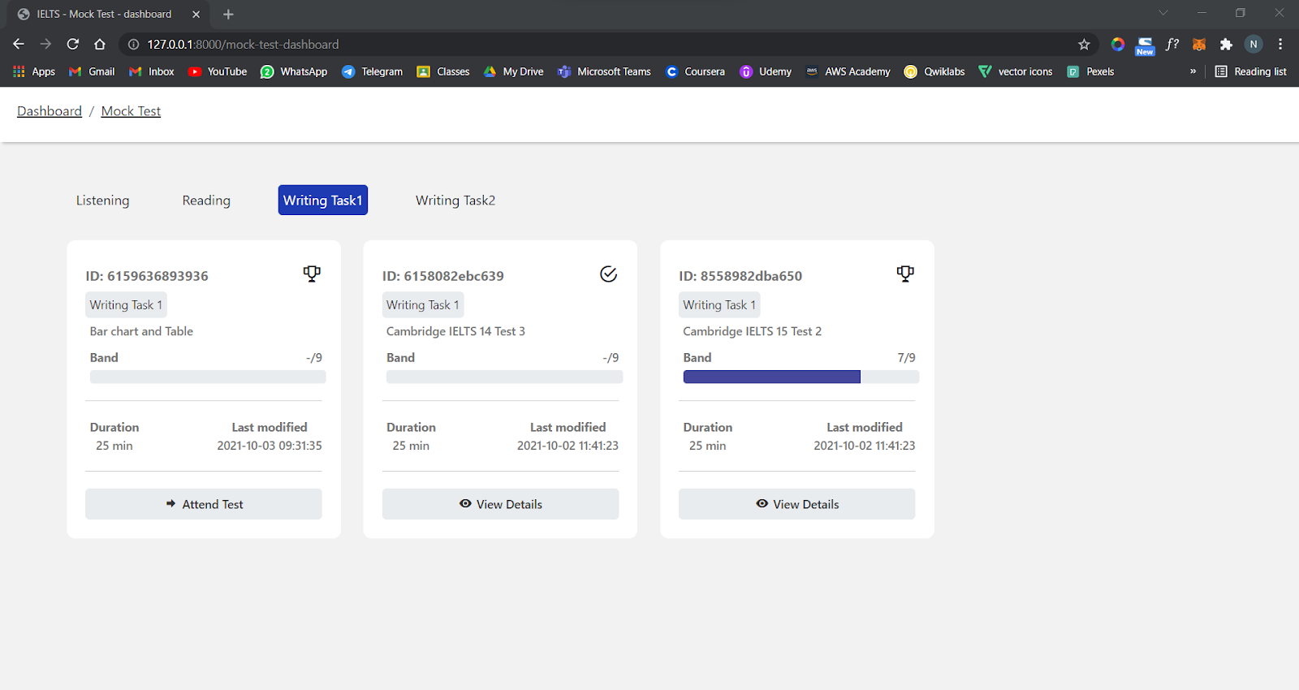Screen dimensions: 1299x690
Task: Open the Inbox bookmark
Action: coord(152,71)
